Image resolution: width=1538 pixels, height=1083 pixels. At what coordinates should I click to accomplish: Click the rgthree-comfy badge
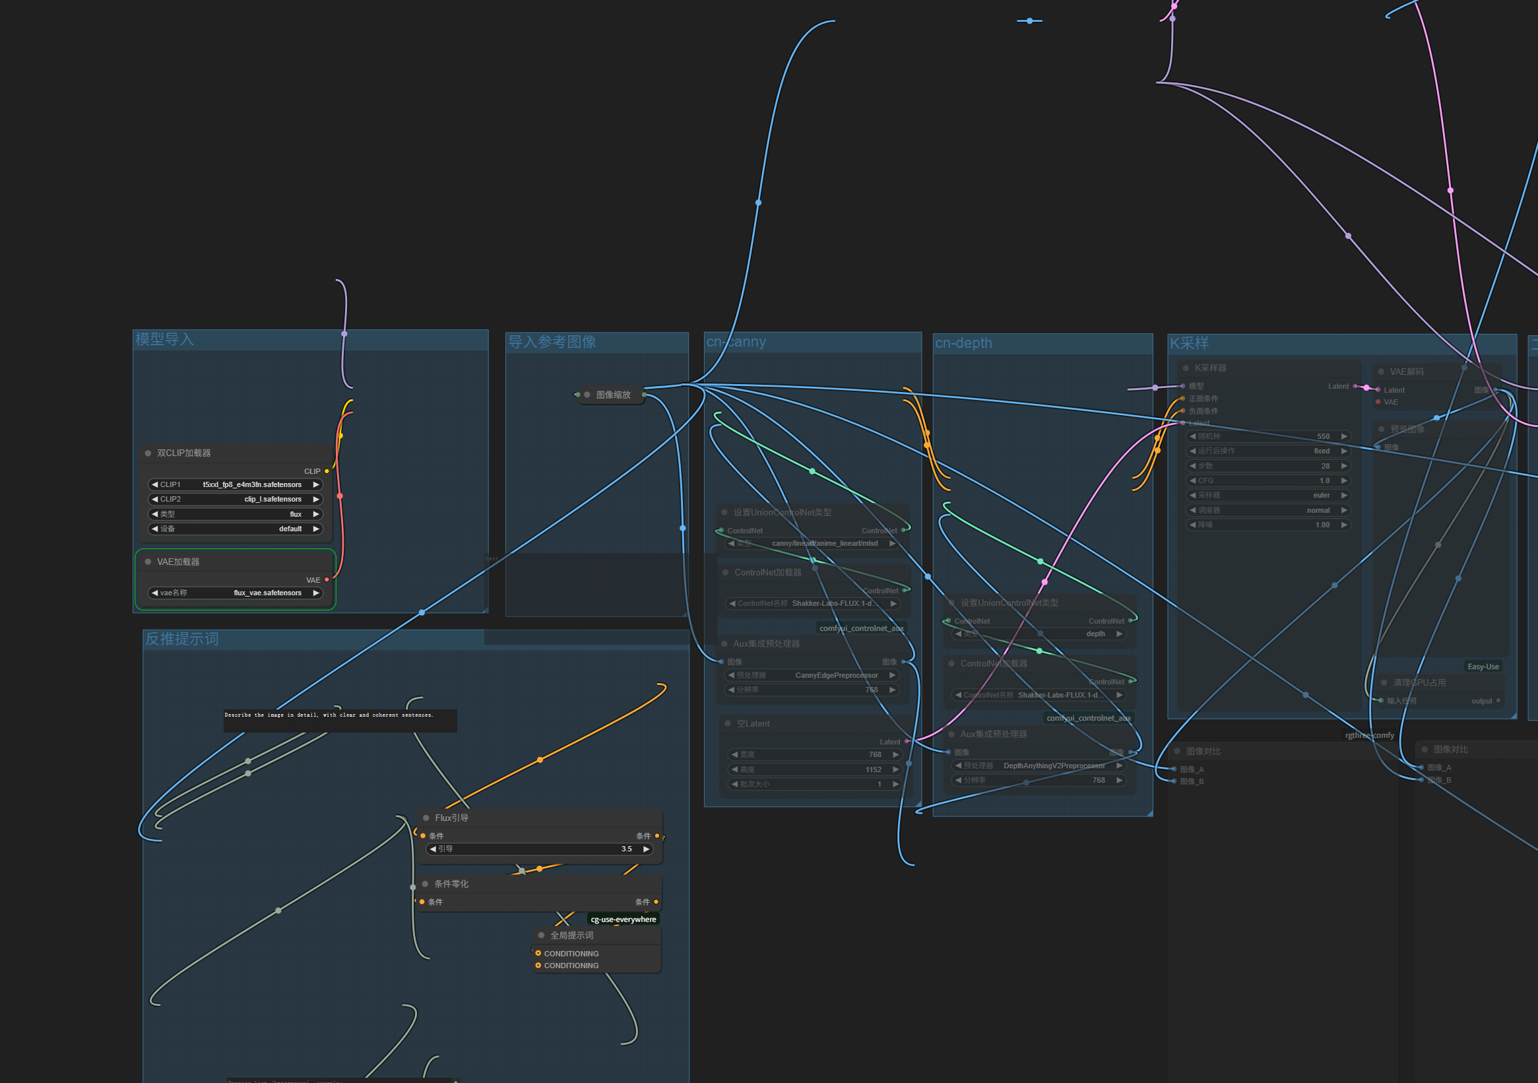click(1369, 735)
